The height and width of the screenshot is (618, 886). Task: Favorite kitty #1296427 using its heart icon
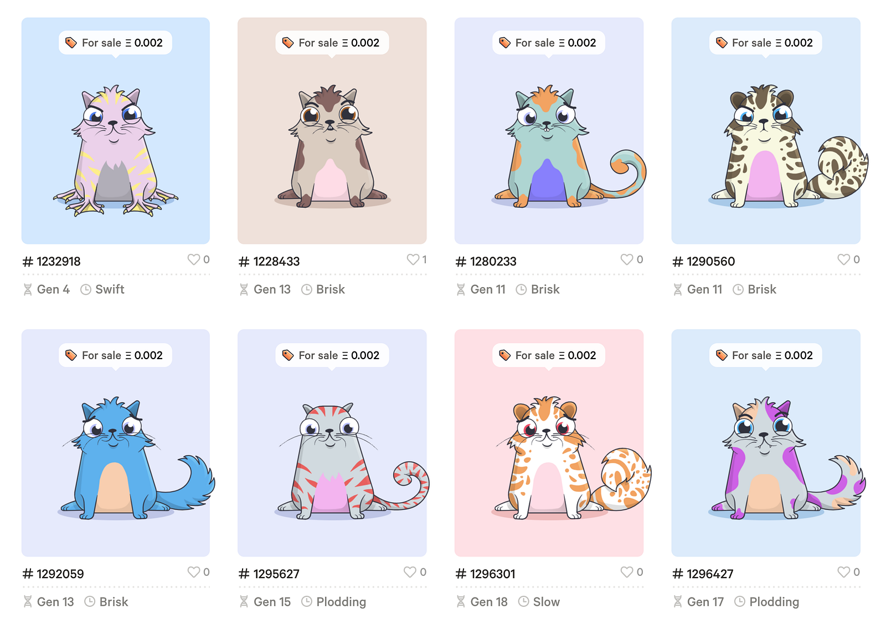pyautogui.click(x=843, y=572)
